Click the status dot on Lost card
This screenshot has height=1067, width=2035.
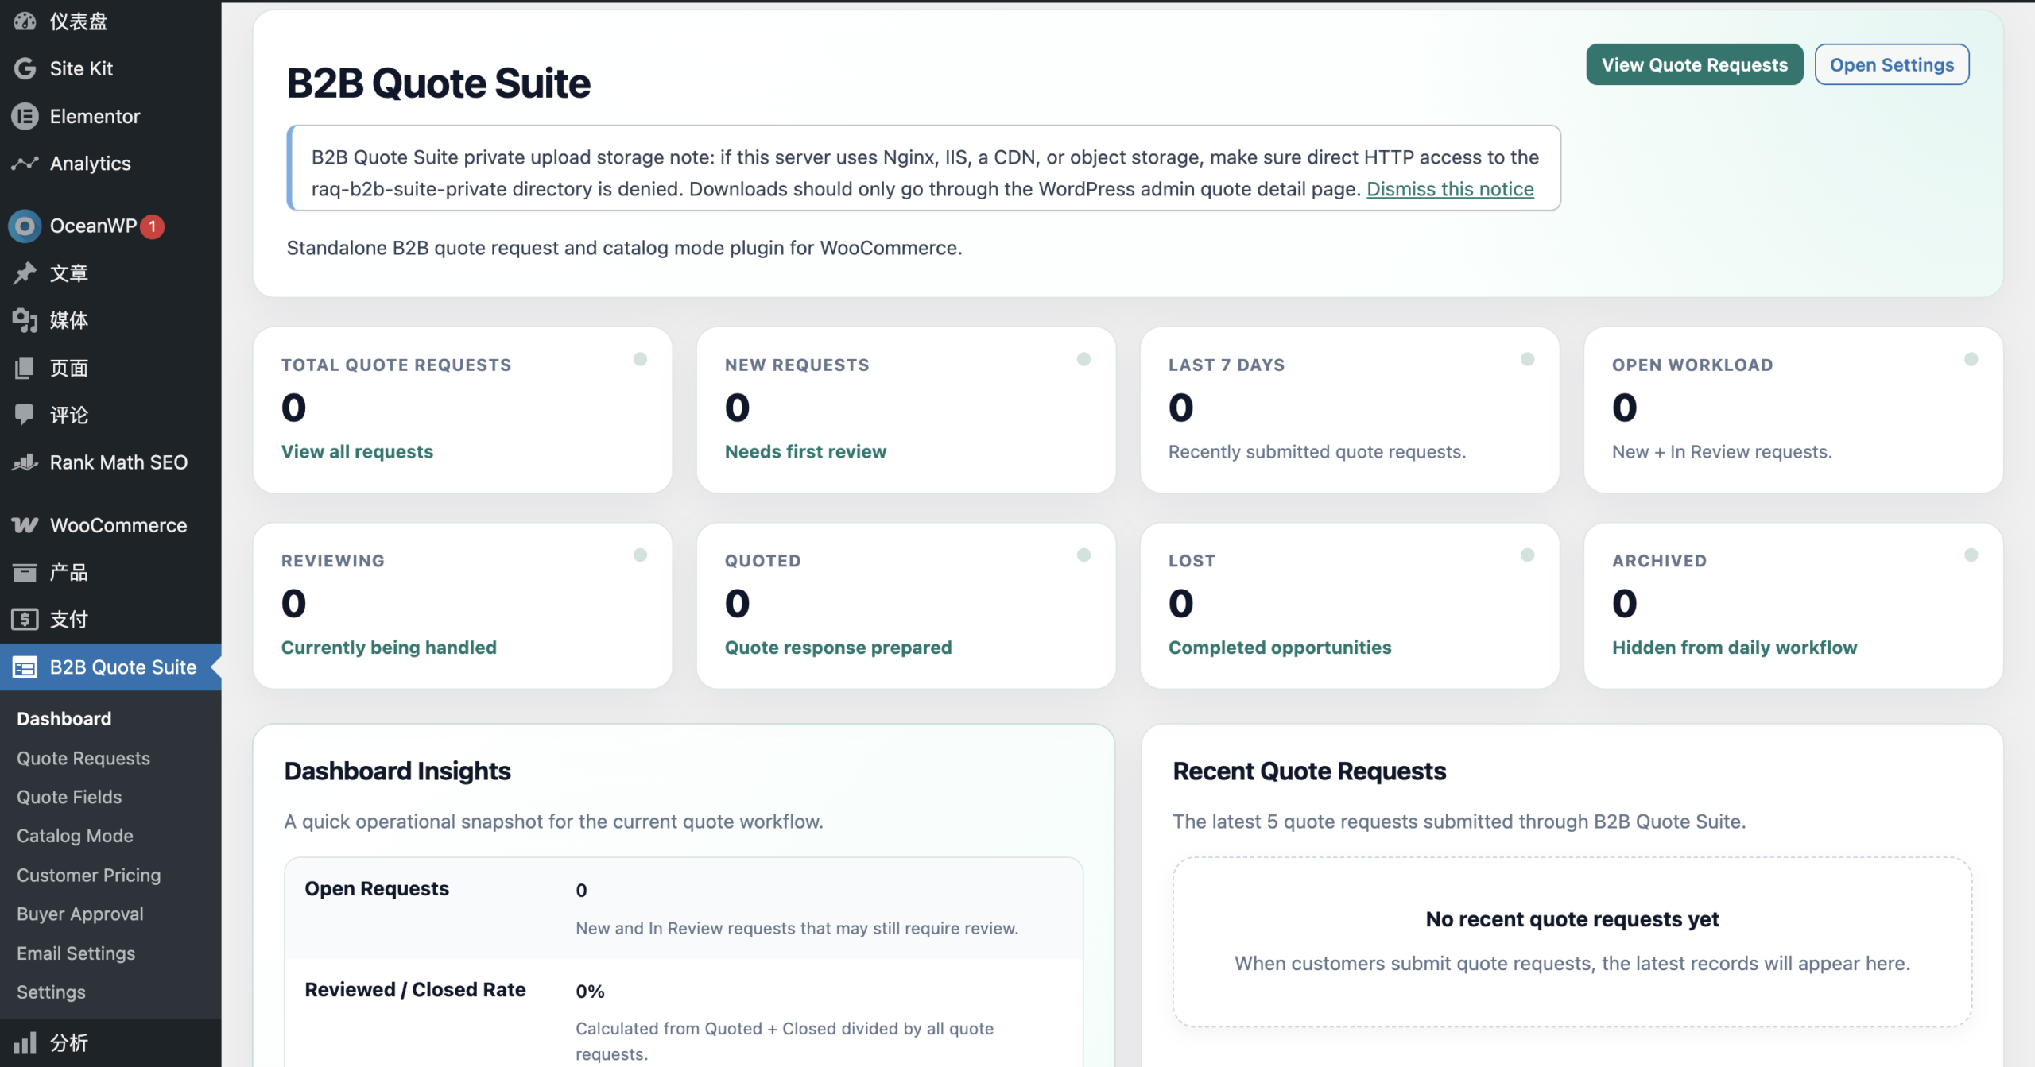pyautogui.click(x=1527, y=555)
